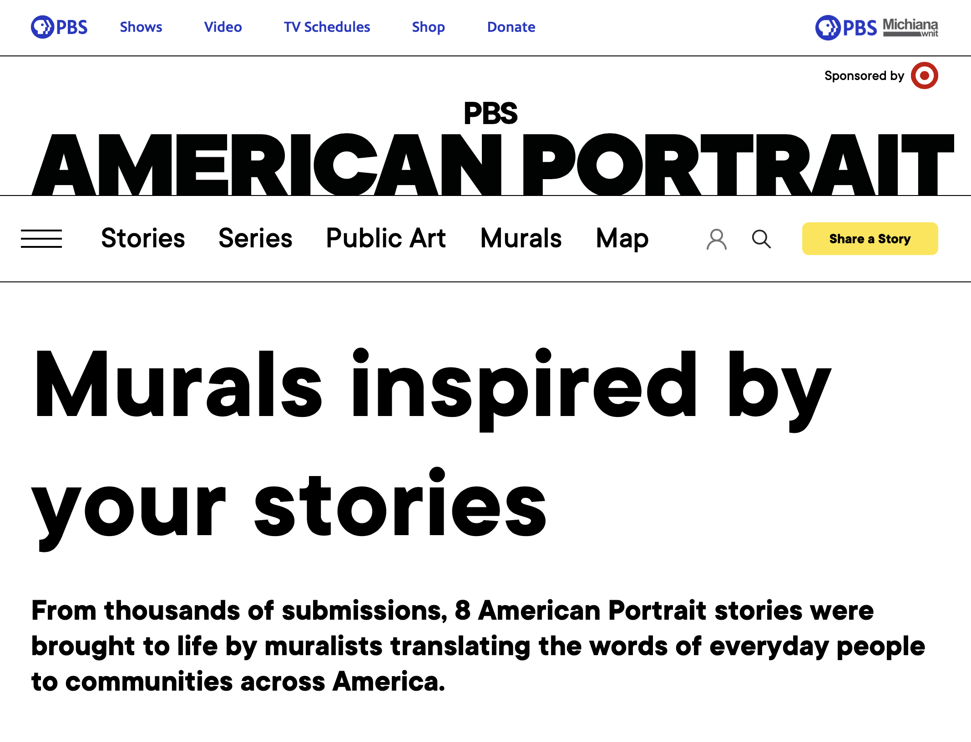This screenshot has width=971, height=742.
Task: Open the Series section
Action: click(255, 238)
